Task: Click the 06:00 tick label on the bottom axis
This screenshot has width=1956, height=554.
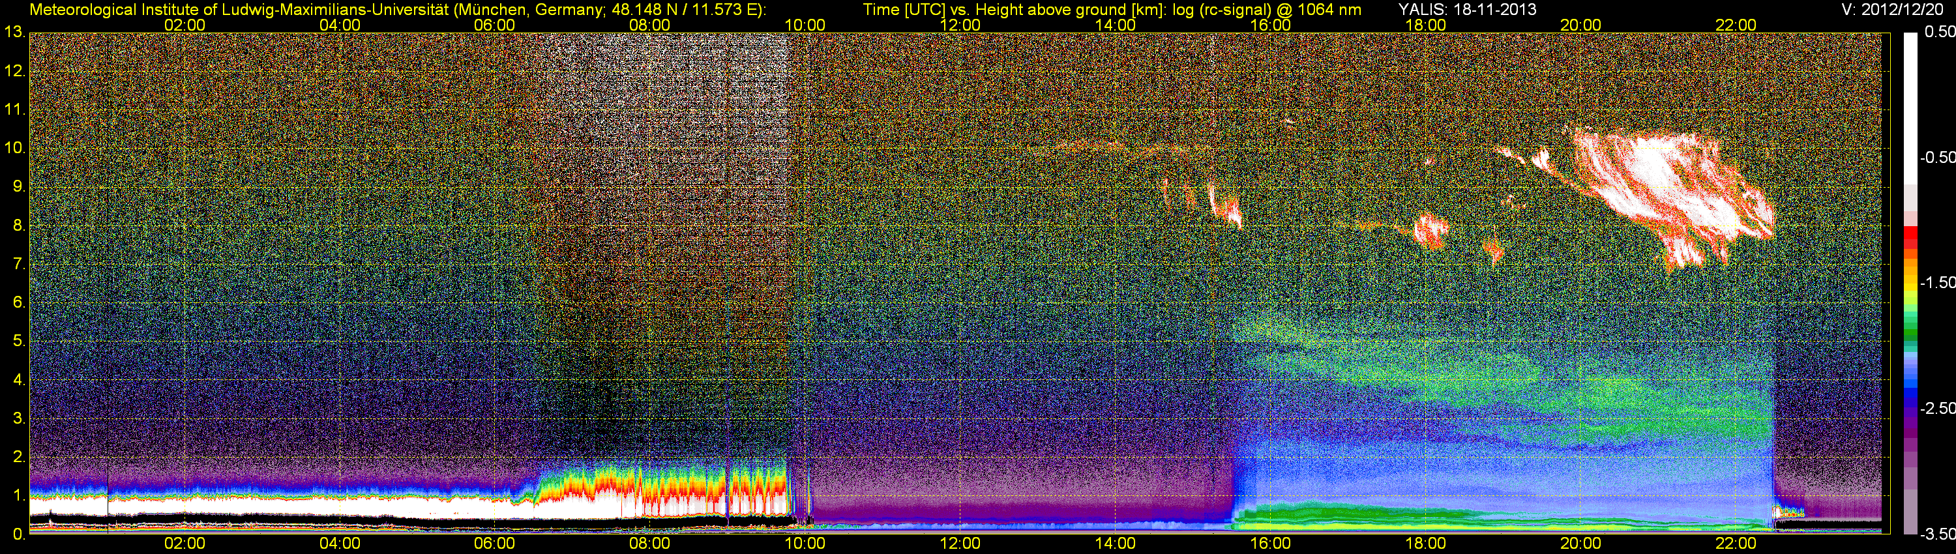Action: point(494,544)
